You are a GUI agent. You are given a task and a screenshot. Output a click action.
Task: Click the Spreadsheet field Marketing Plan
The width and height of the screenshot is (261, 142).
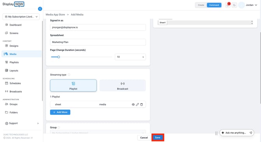pyautogui.click(x=98, y=42)
